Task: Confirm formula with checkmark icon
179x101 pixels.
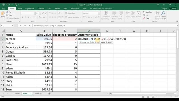Action: [25, 26]
